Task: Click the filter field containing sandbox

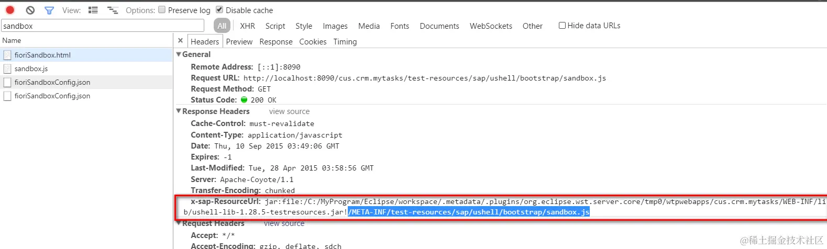Action: (103, 26)
